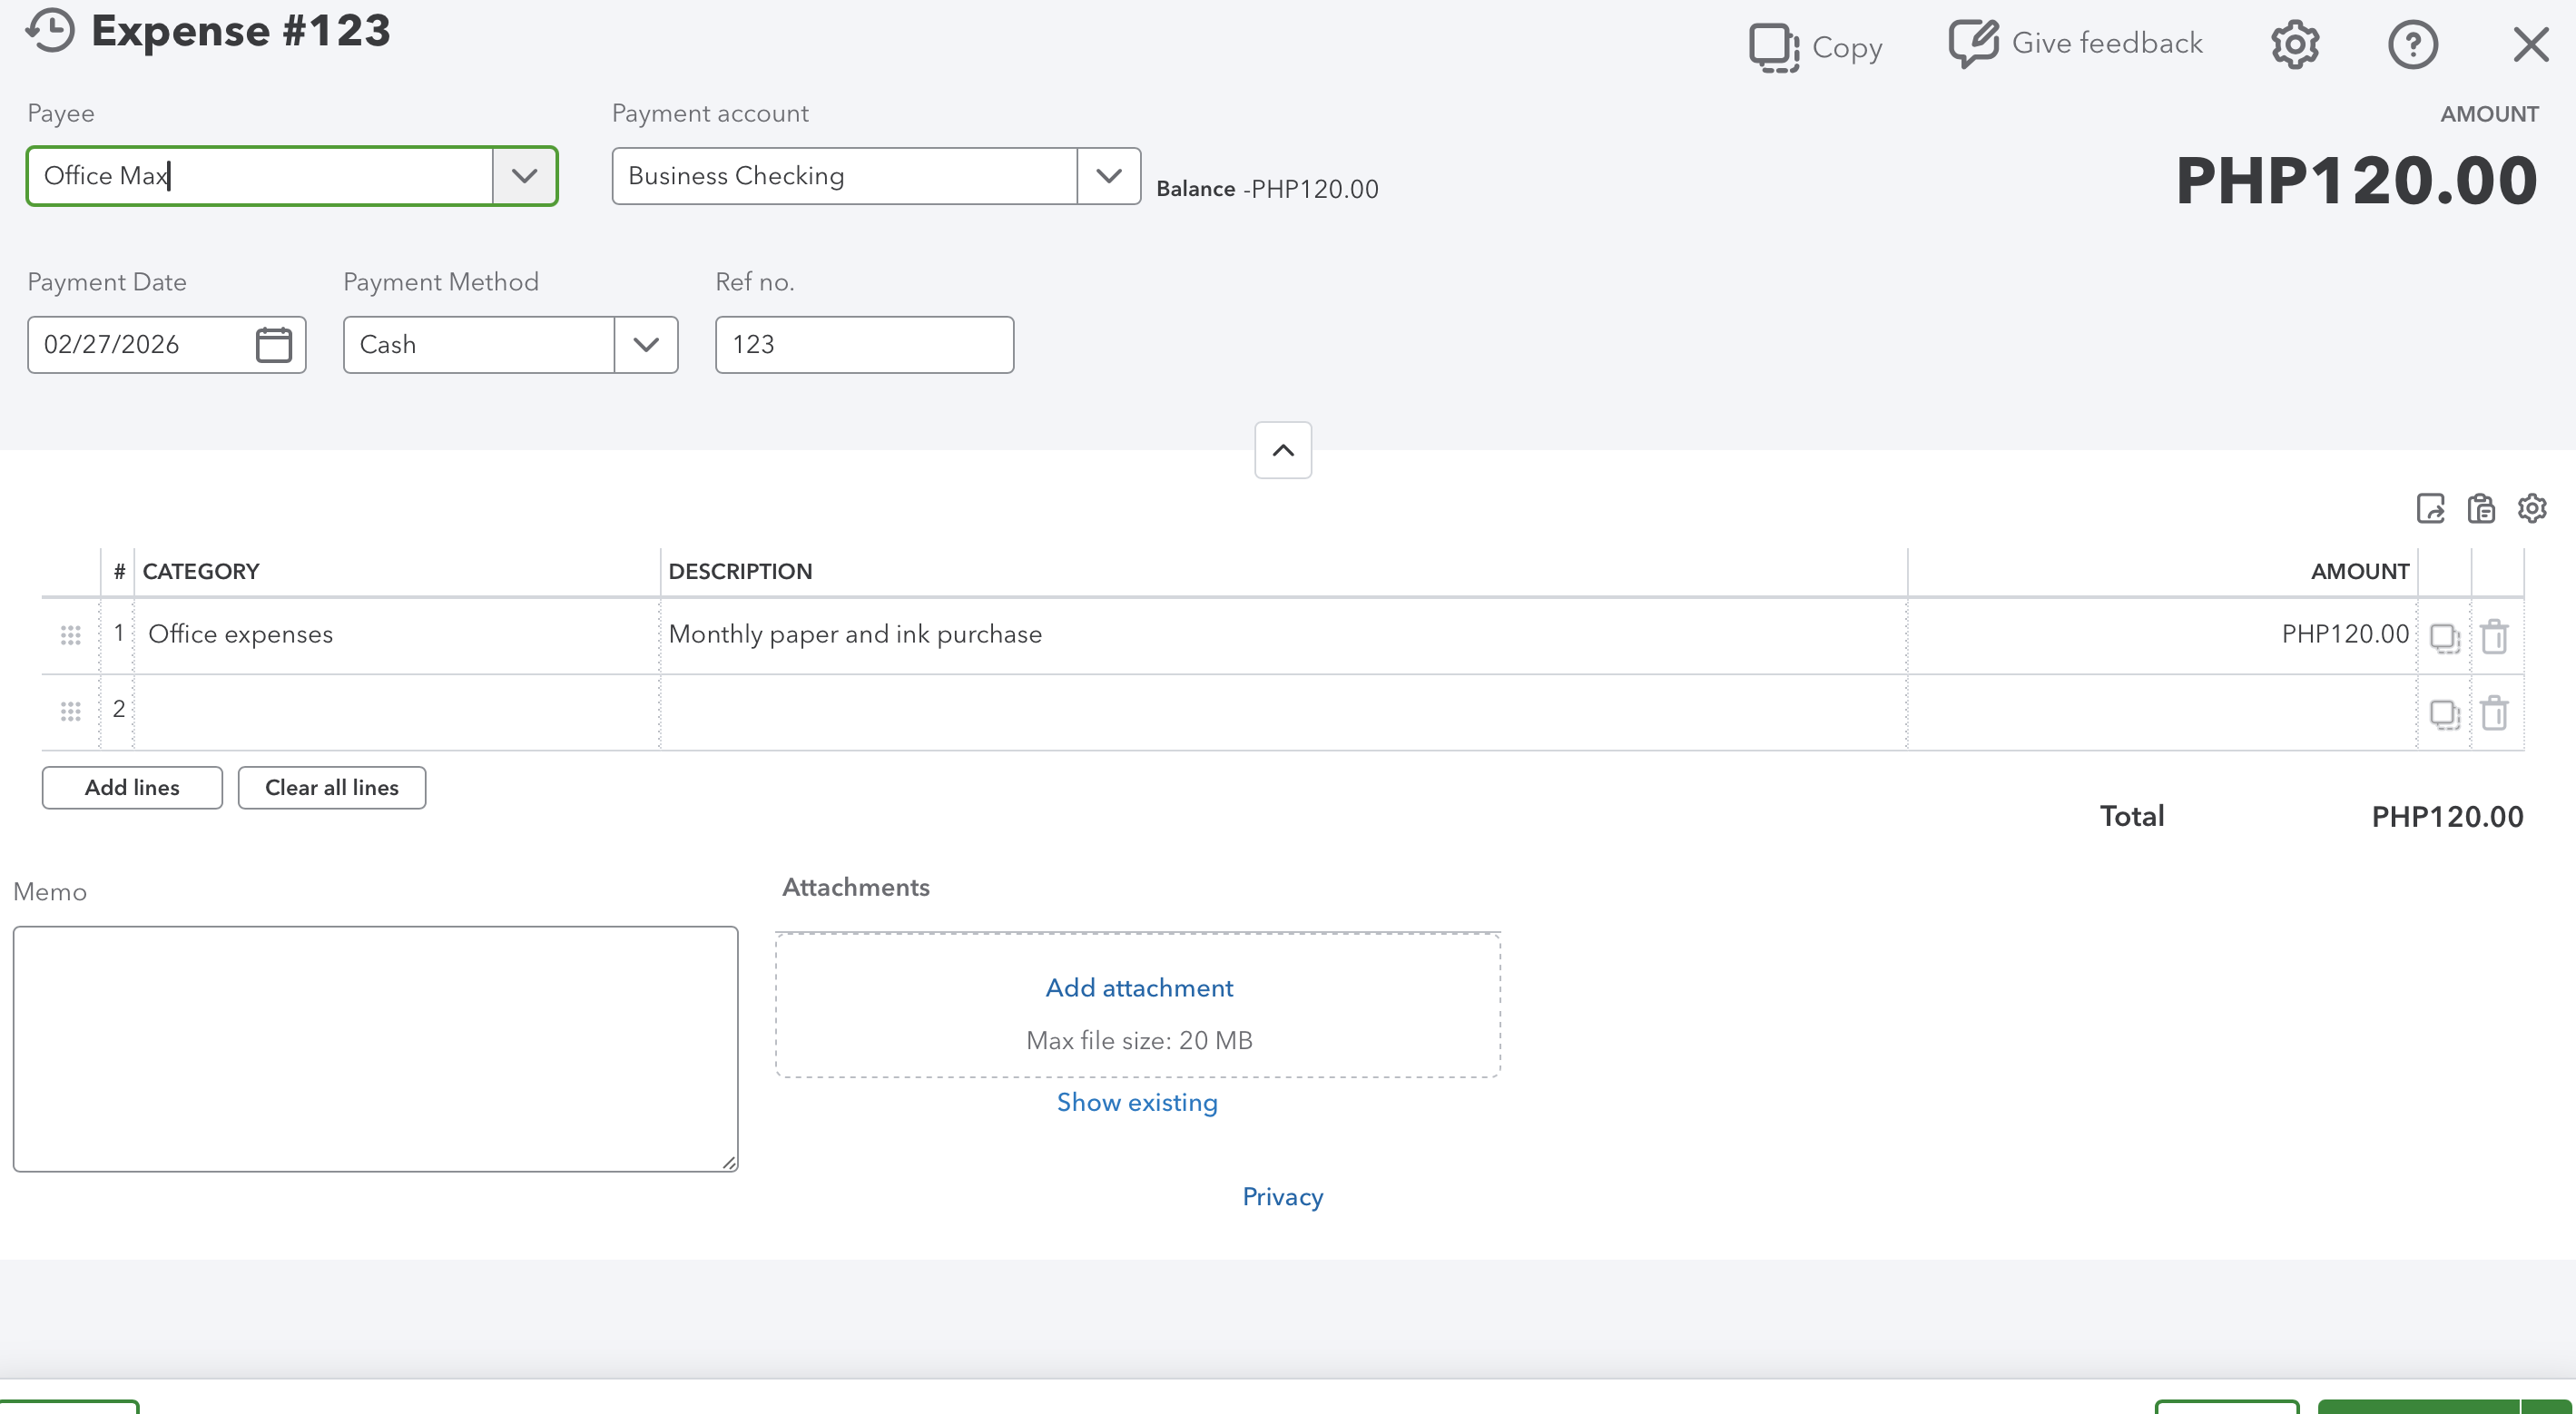The image size is (2576, 1414).
Task: Click the Copy expense icon
Action: pos(1773,46)
